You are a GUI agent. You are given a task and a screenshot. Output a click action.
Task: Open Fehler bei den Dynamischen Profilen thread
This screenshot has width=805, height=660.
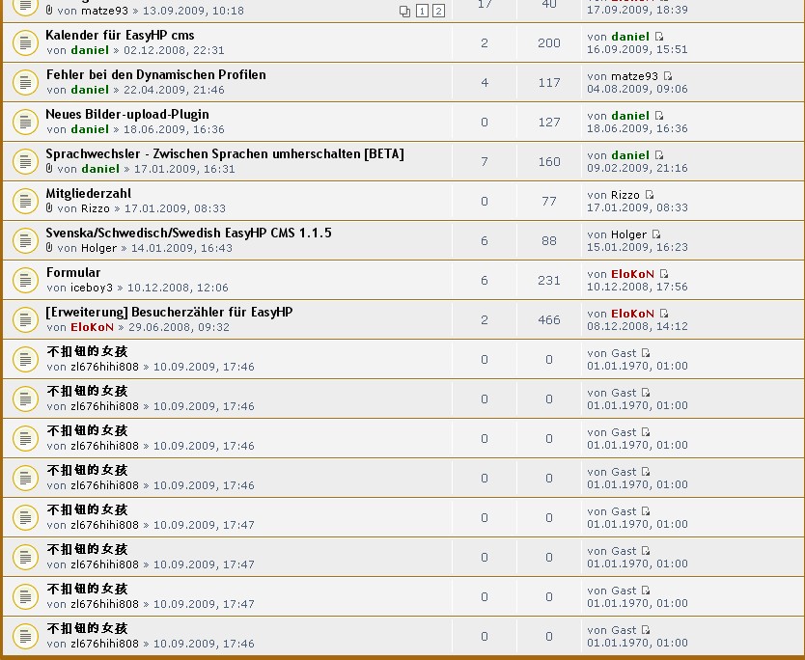click(x=155, y=74)
